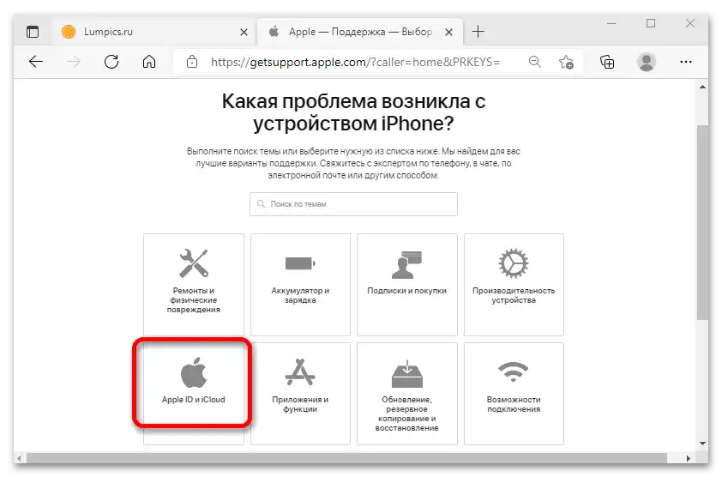The height and width of the screenshot is (477, 722).
Task: Open the Collections button
Action: [x=607, y=62]
